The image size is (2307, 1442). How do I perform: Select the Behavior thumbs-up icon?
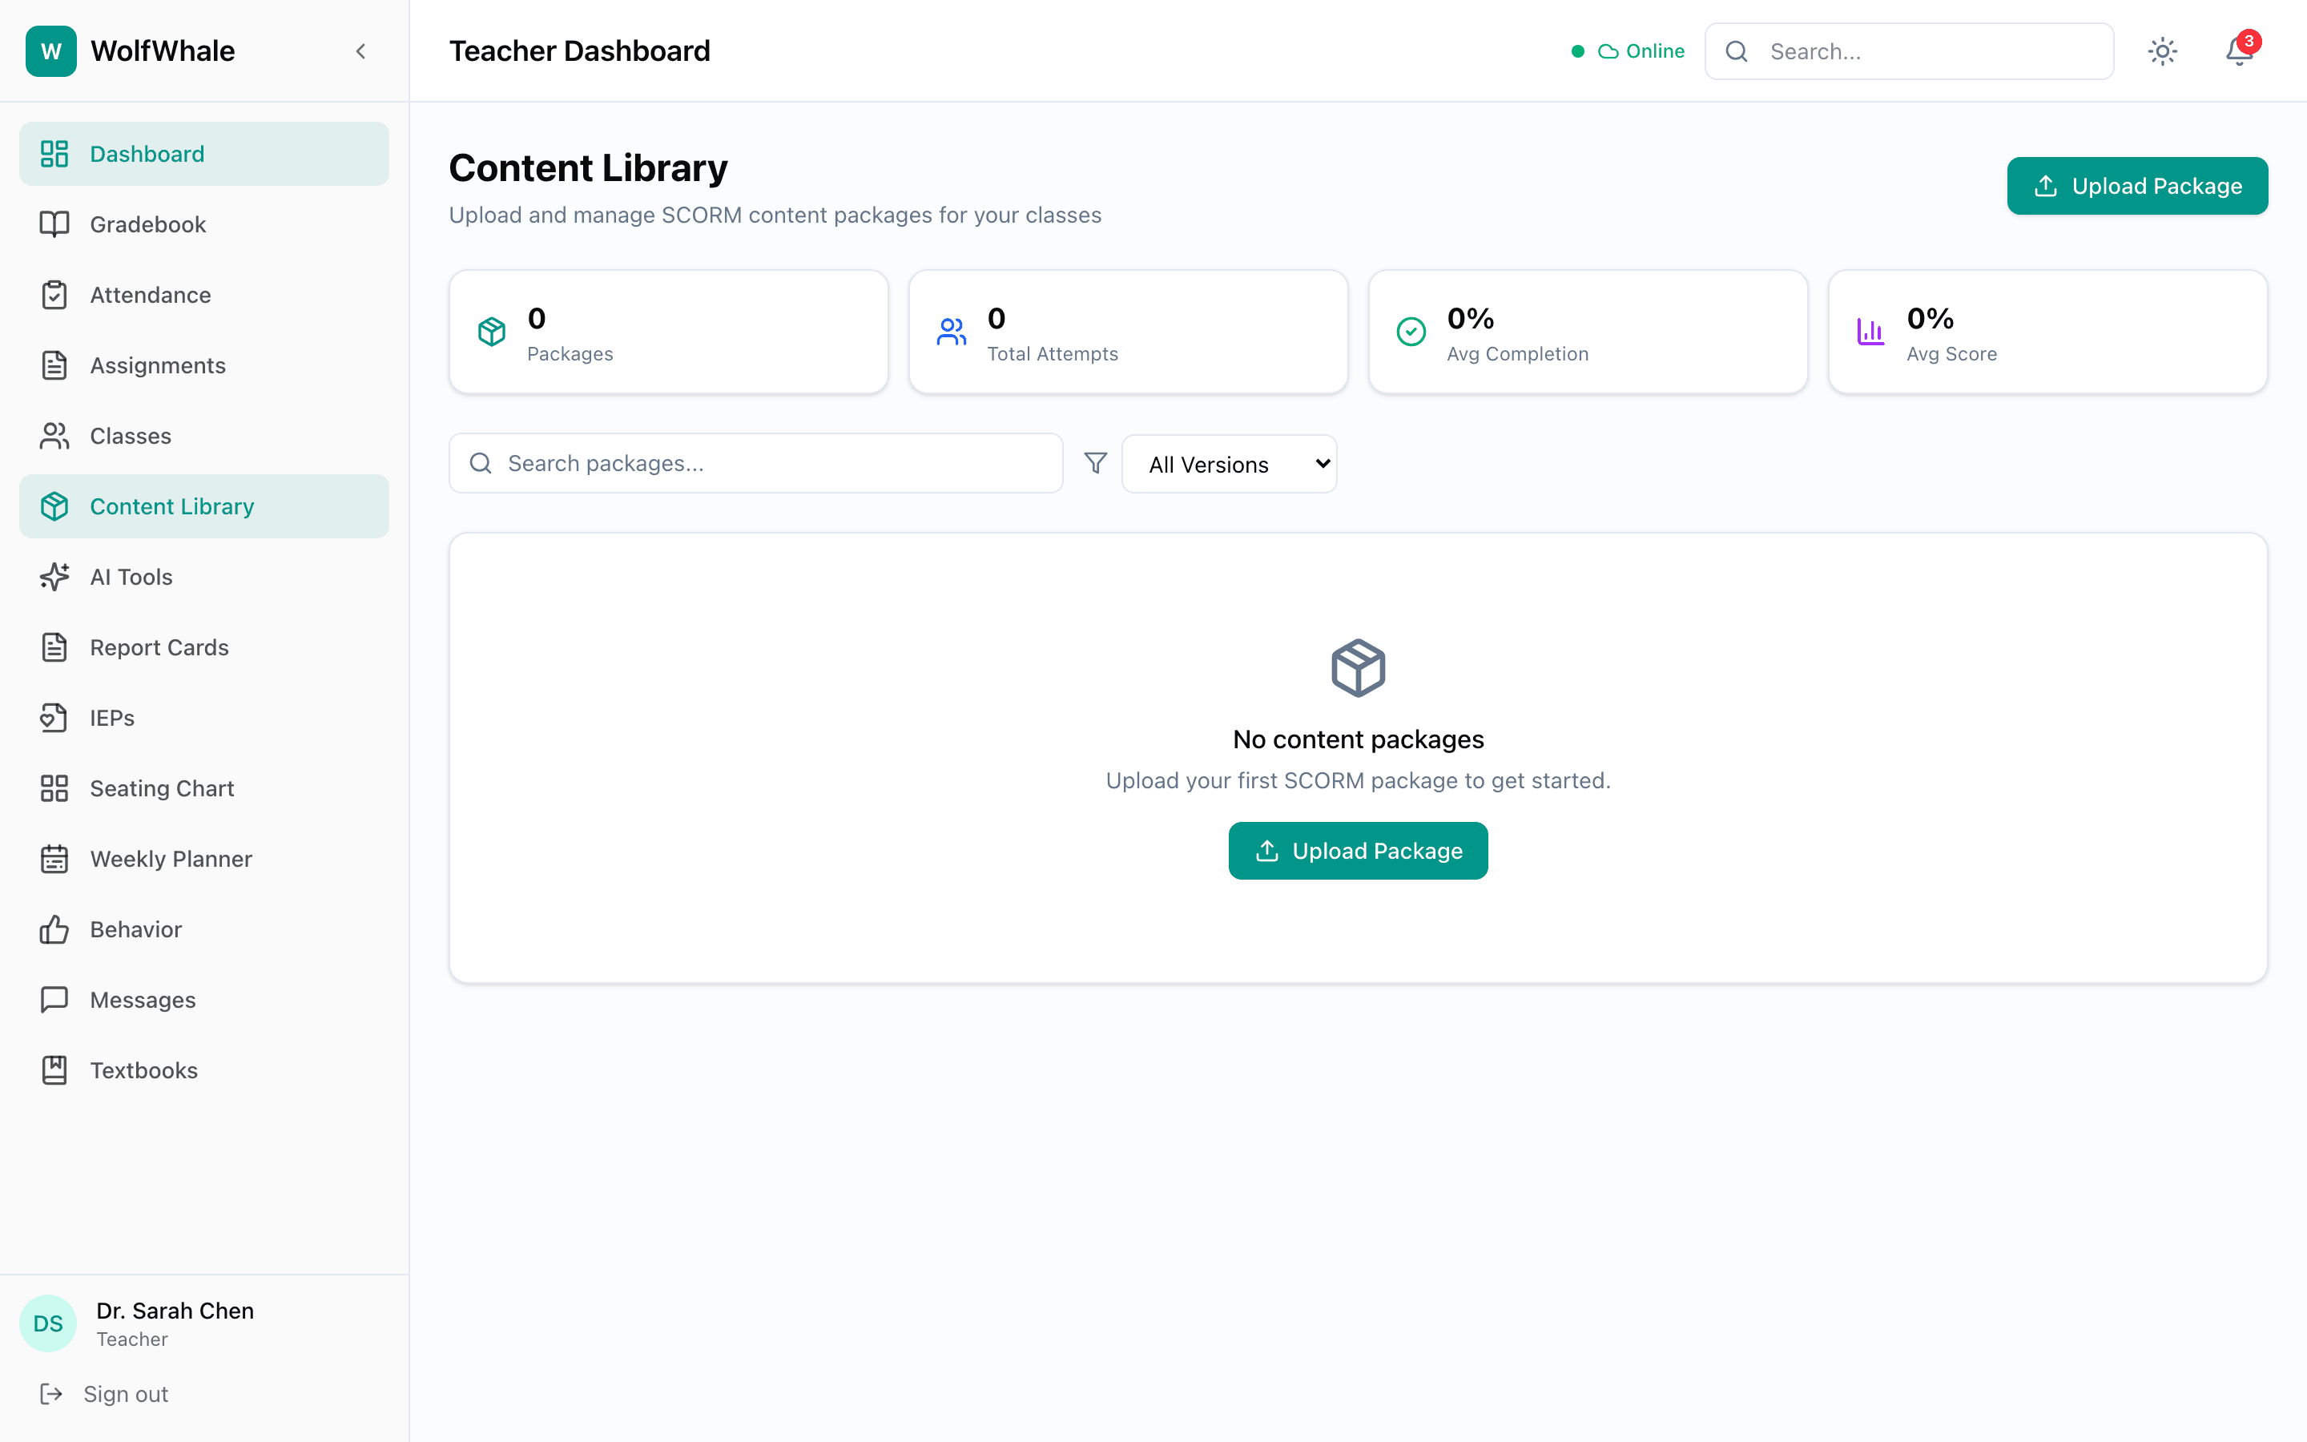point(54,929)
